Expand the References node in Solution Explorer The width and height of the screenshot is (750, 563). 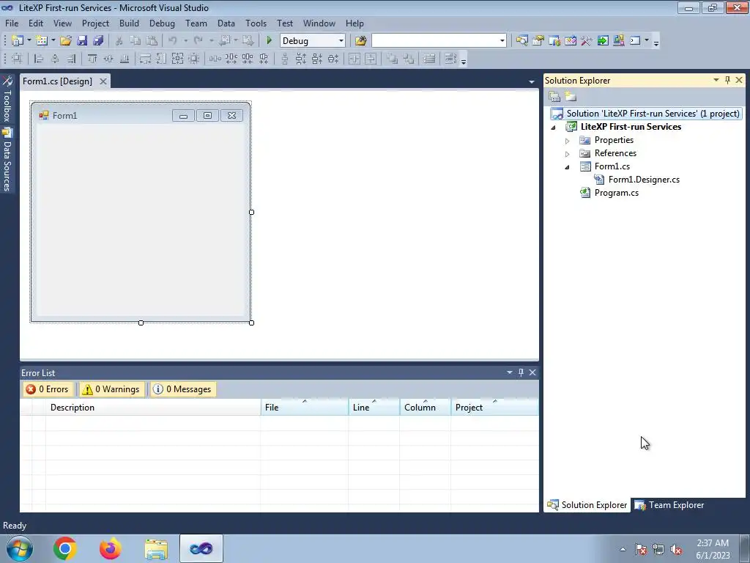pos(568,154)
